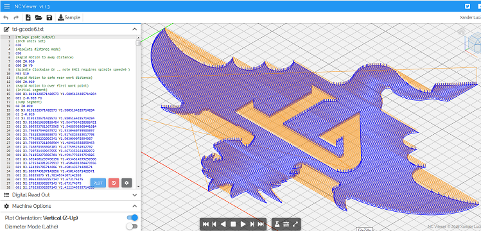Step back one toolpath segment
The image size is (481, 231).
214,224
